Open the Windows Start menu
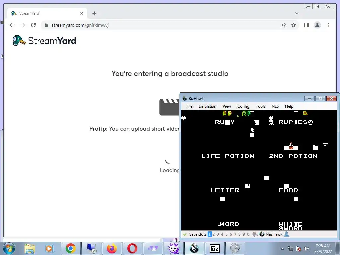The image size is (340, 255). pyautogui.click(x=9, y=248)
